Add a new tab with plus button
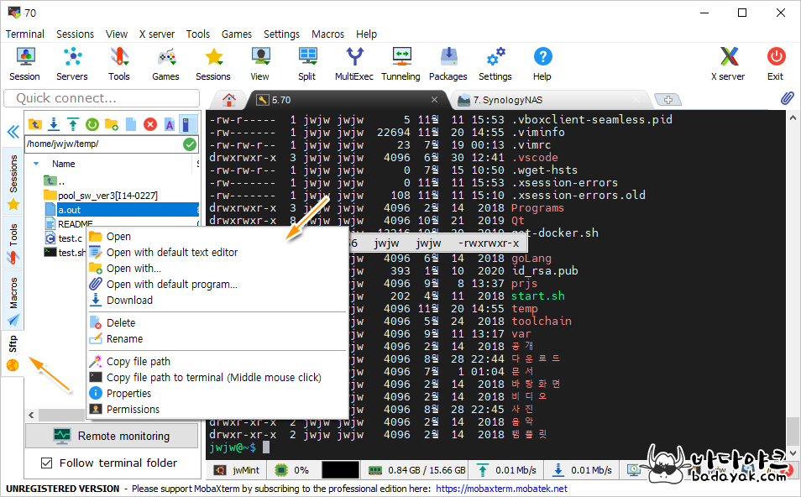This screenshot has height=497, width=801. point(668,99)
